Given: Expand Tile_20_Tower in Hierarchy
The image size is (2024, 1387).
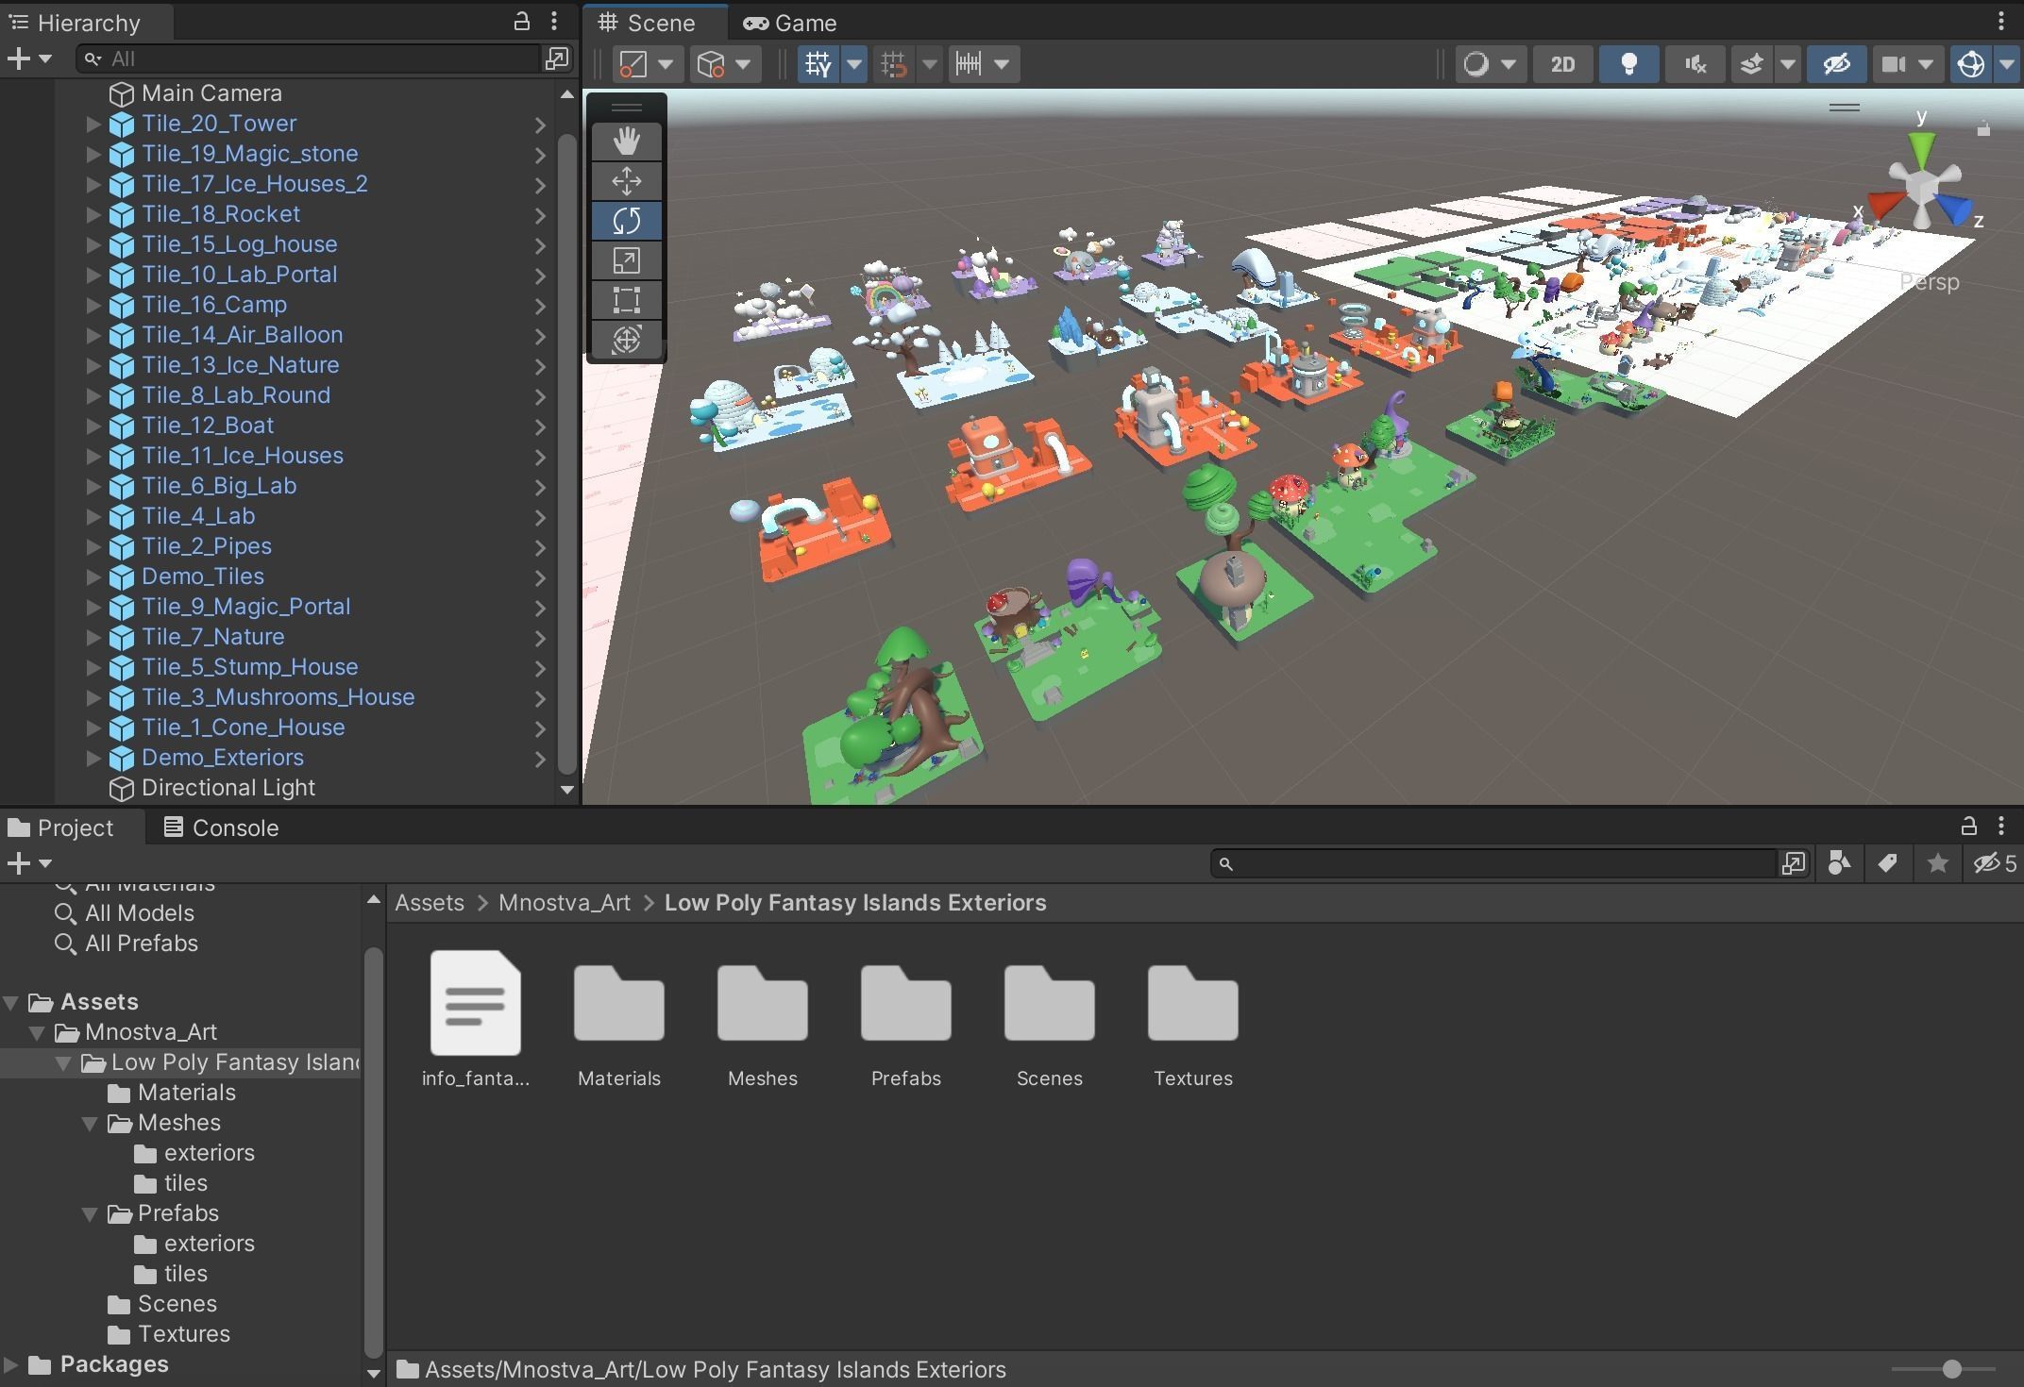Looking at the screenshot, I should pos(93,124).
